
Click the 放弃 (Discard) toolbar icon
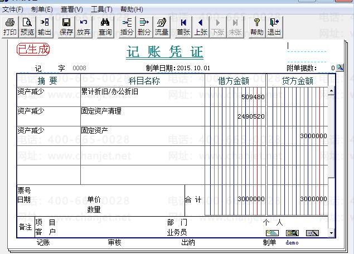84,26
